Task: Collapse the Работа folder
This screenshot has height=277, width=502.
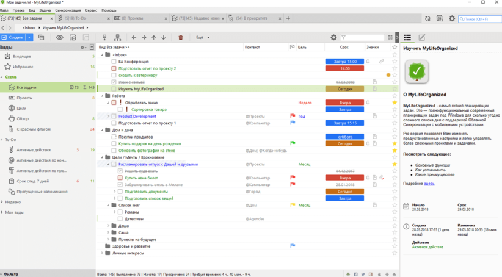Action: [103, 96]
